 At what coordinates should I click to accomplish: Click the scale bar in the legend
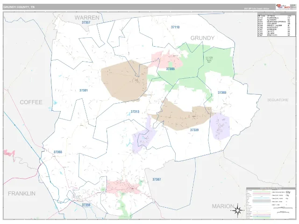pos(283,208)
